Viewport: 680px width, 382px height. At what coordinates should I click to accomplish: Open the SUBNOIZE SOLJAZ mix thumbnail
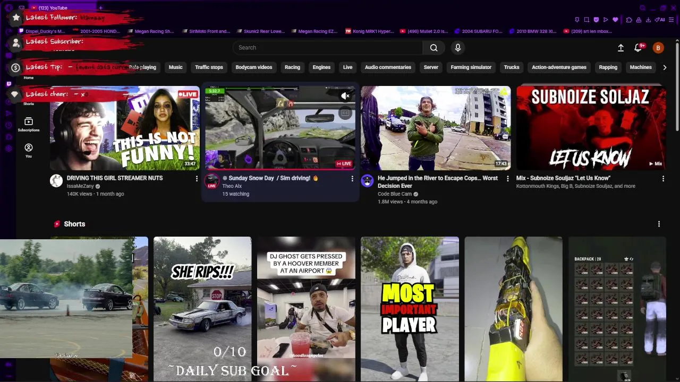591,128
